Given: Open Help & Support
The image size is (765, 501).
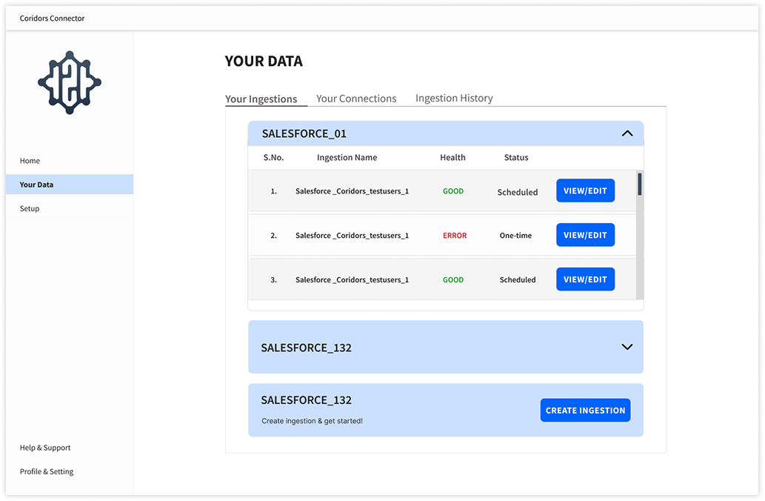Looking at the screenshot, I should pos(45,448).
